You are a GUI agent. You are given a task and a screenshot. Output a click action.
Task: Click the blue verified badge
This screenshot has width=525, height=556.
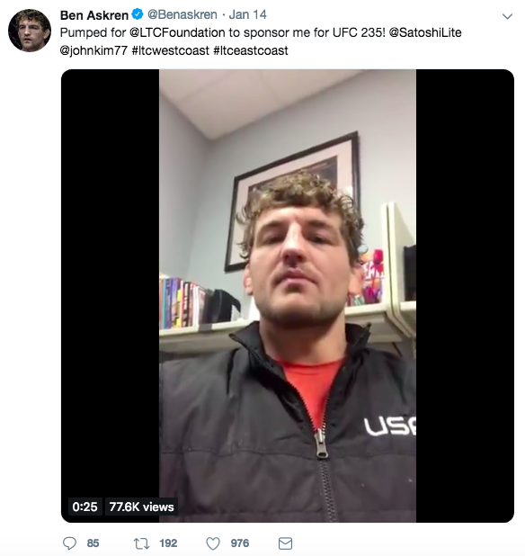[138, 14]
